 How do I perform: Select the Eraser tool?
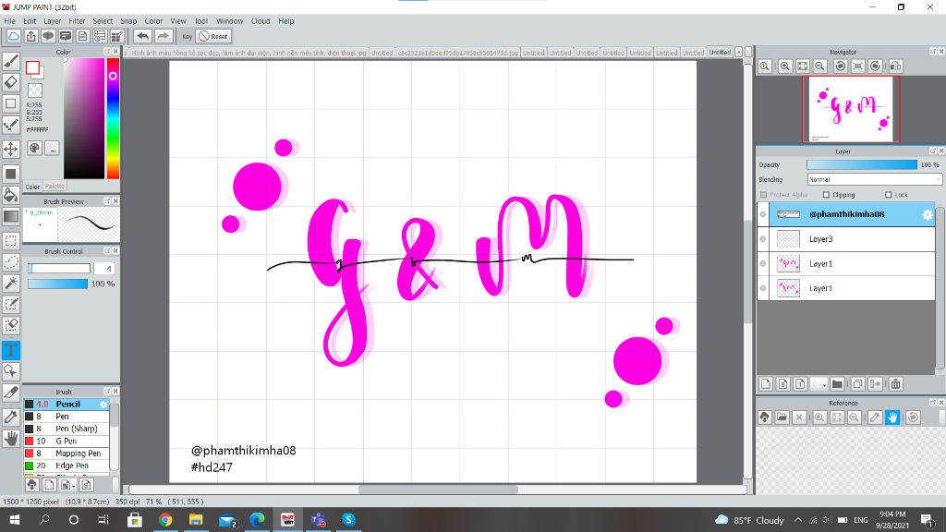[11, 82]
